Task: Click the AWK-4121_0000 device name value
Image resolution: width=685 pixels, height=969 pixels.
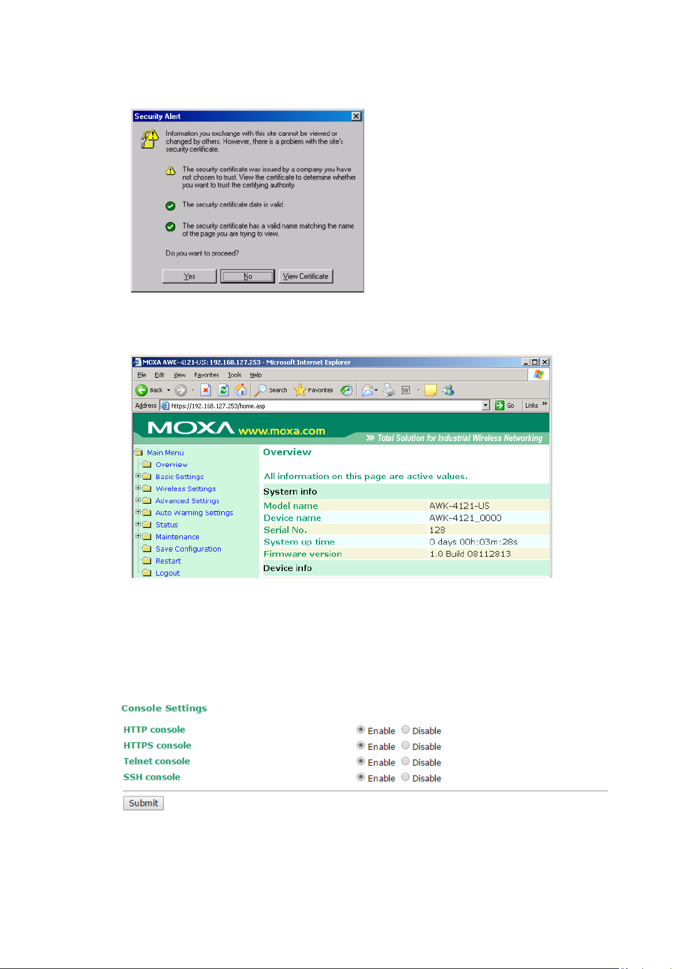Action: point(465,518)
